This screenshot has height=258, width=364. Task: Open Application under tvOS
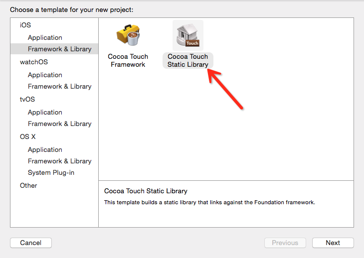(45, 112)
